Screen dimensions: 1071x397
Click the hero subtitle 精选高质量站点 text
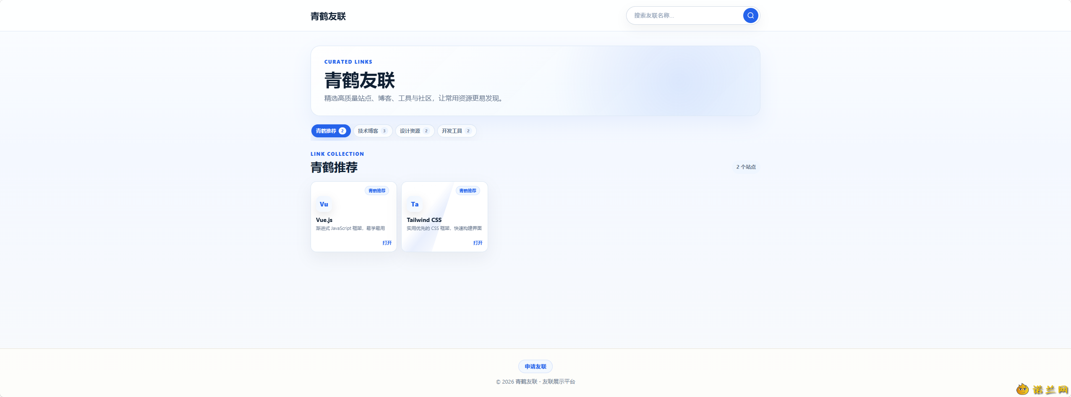coord(413,98)
